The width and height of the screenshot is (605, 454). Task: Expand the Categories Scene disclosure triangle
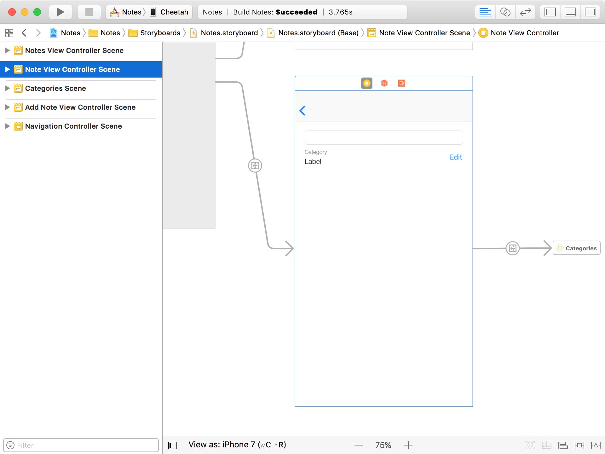click(7, 88)
